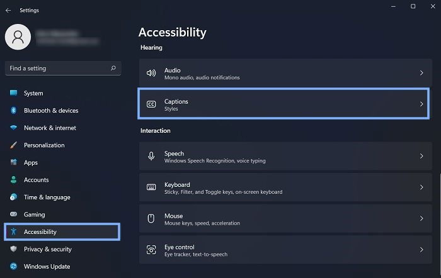Click the Accessibility figure icon

coord(13,231)
